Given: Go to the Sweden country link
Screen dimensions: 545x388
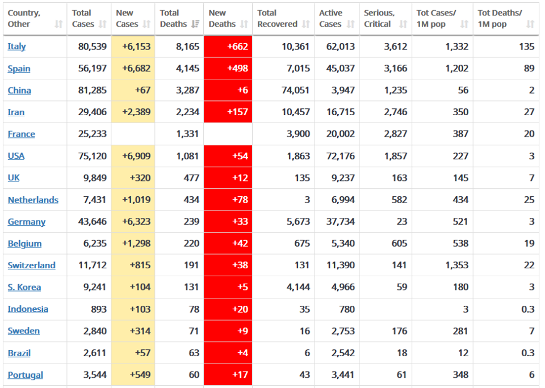Looking at the screenshot, I should click(24, 331).
